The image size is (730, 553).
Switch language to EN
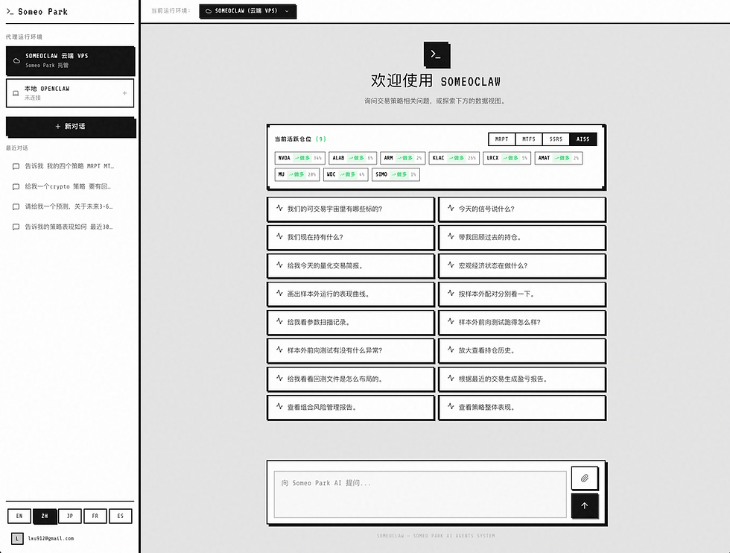(x=19, y=516)
